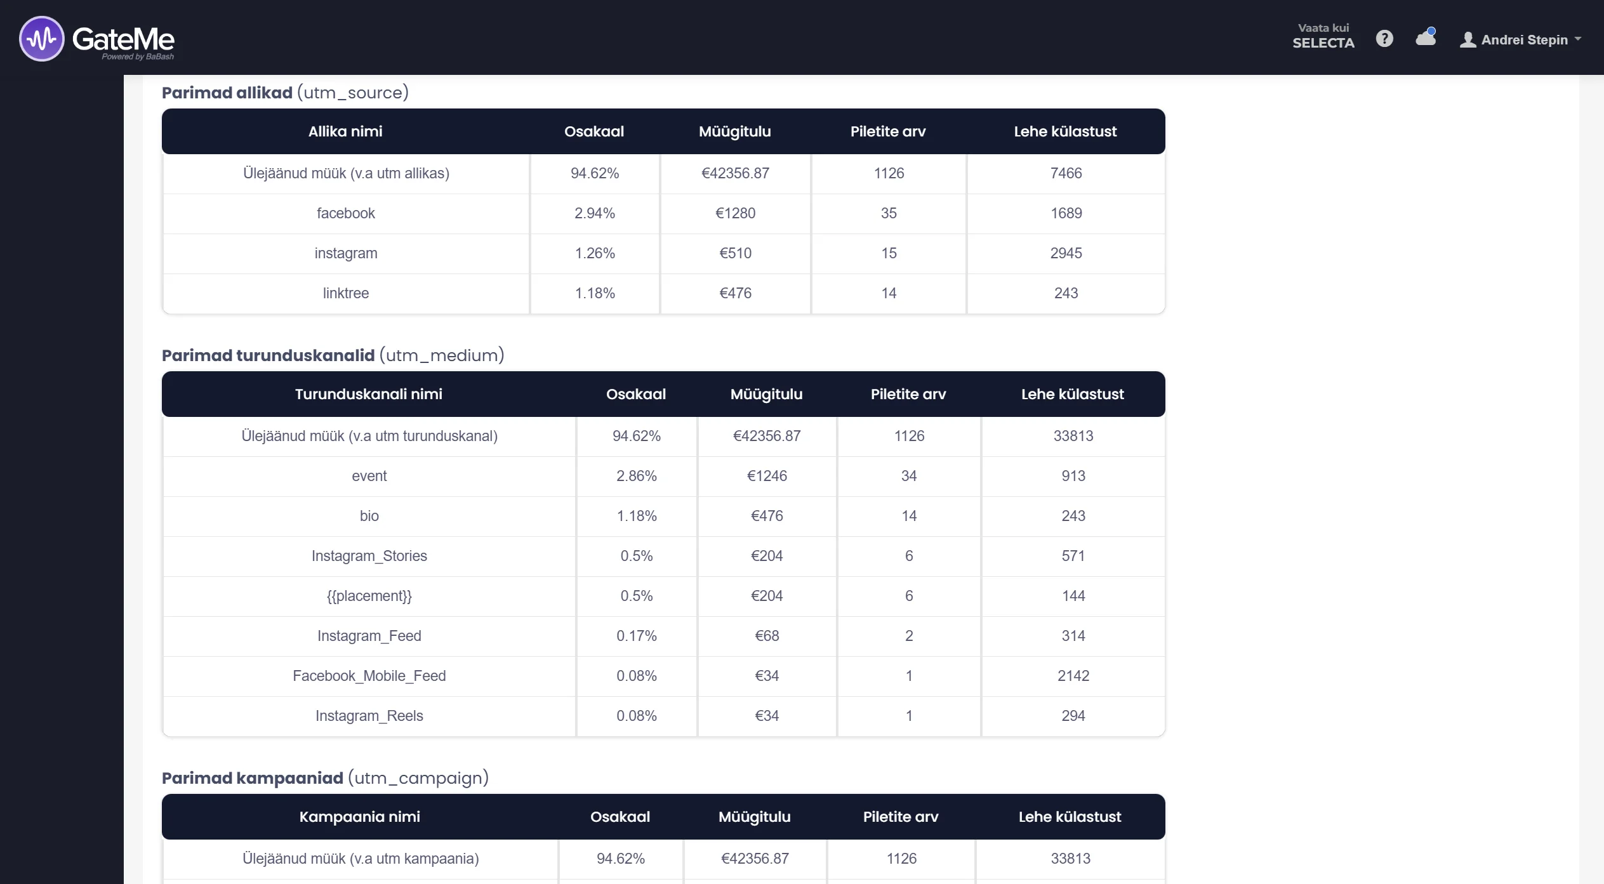Click Kampaania nimi column header
Image resolution: width=1604 pixels, height=884 pixels.
pos(359,817)
